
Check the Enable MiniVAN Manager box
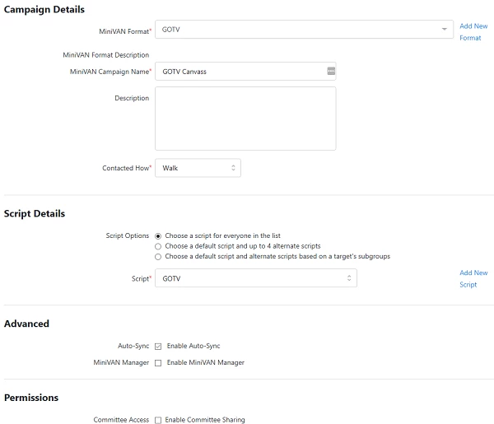(x=158, y=363)
